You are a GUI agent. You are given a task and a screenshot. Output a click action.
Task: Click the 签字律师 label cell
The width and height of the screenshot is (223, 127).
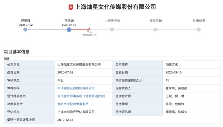point(138,104)
